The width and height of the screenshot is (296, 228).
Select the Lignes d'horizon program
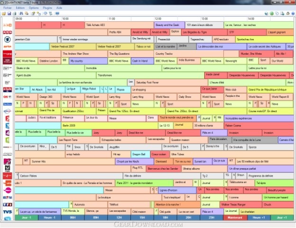click(177, 190)
